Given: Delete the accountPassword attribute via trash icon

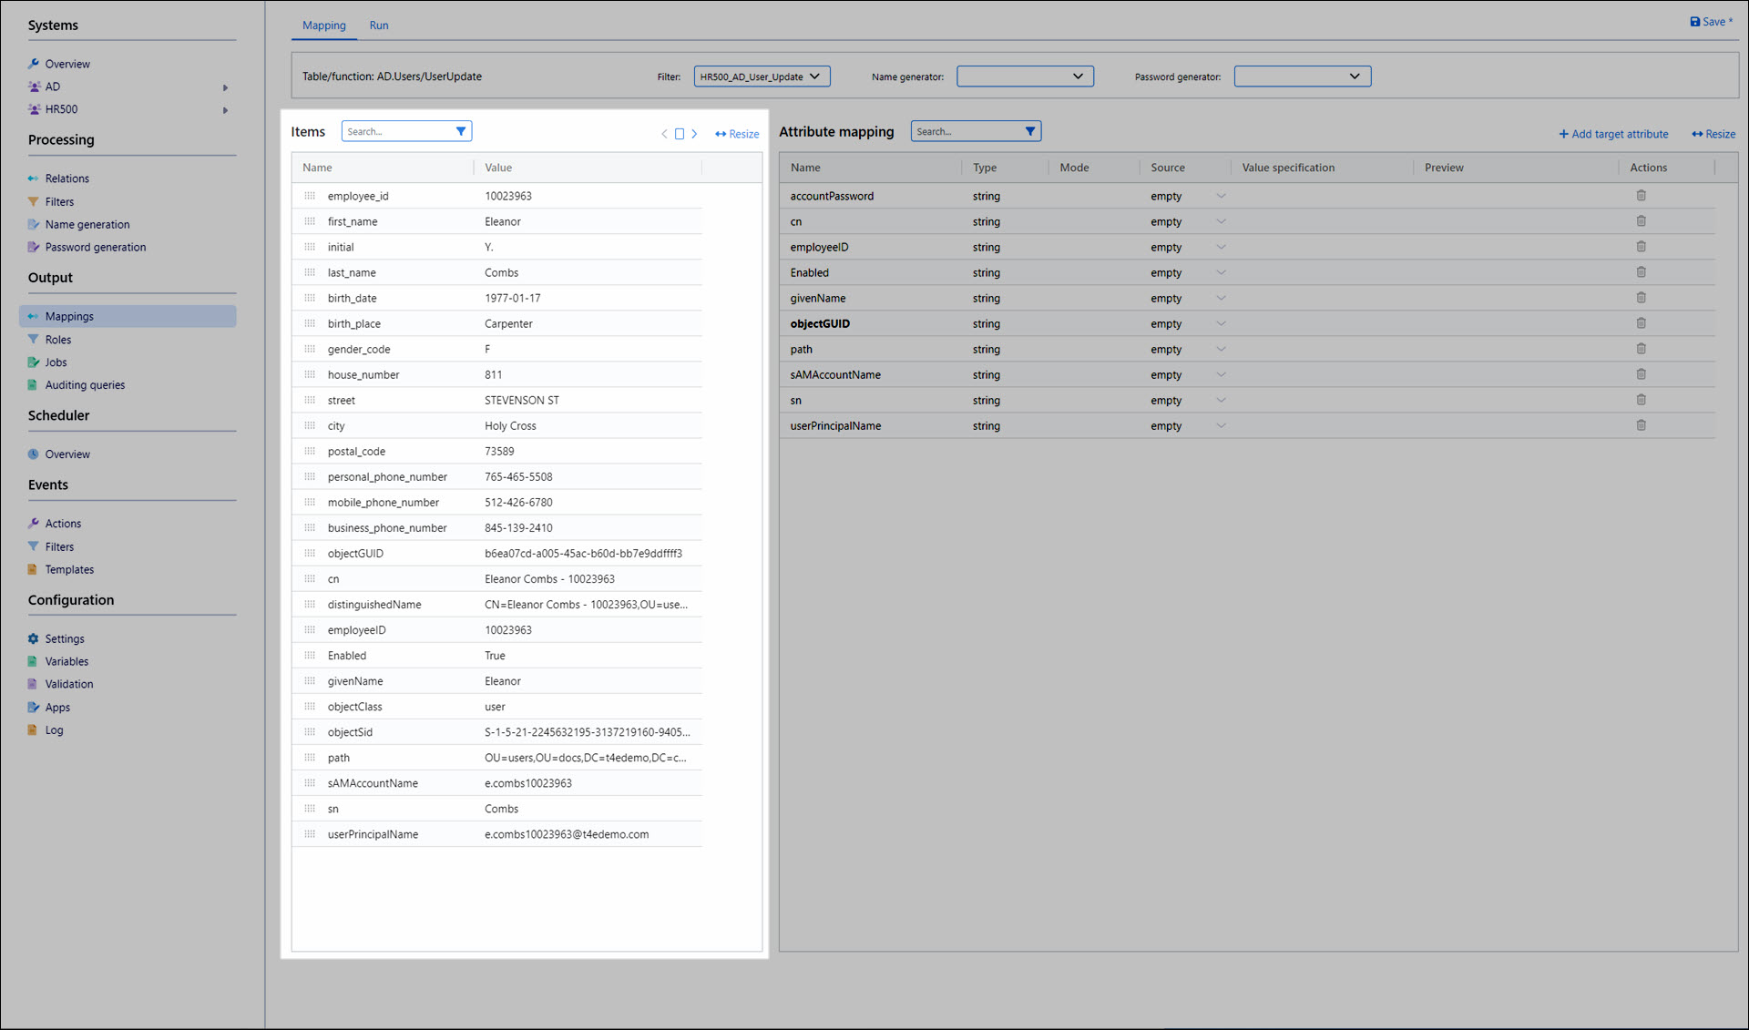Looking at the screenshot, I should coord(1641,196).
